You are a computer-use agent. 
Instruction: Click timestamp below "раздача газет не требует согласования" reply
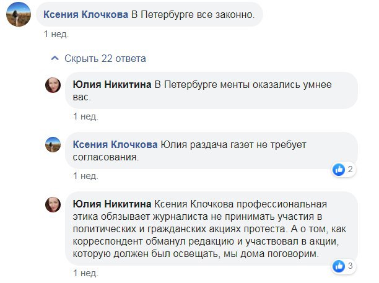click(85, 175)
